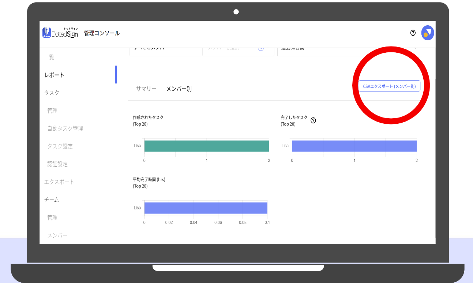Open the help icon in the header
Image resolution: width=473 pixels, height=283 pixels.
(x=413, y=33)
